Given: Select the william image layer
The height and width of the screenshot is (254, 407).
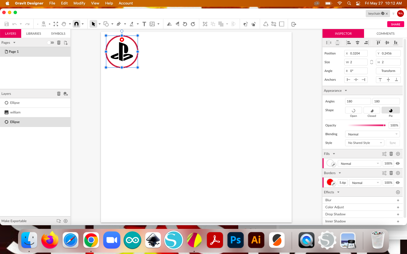Looking at the screenshot, I should [35, 112].
